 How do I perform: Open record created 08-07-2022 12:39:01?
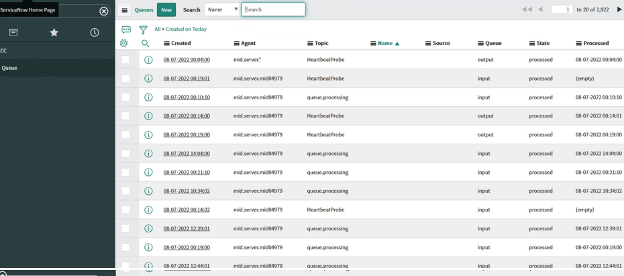187,228
